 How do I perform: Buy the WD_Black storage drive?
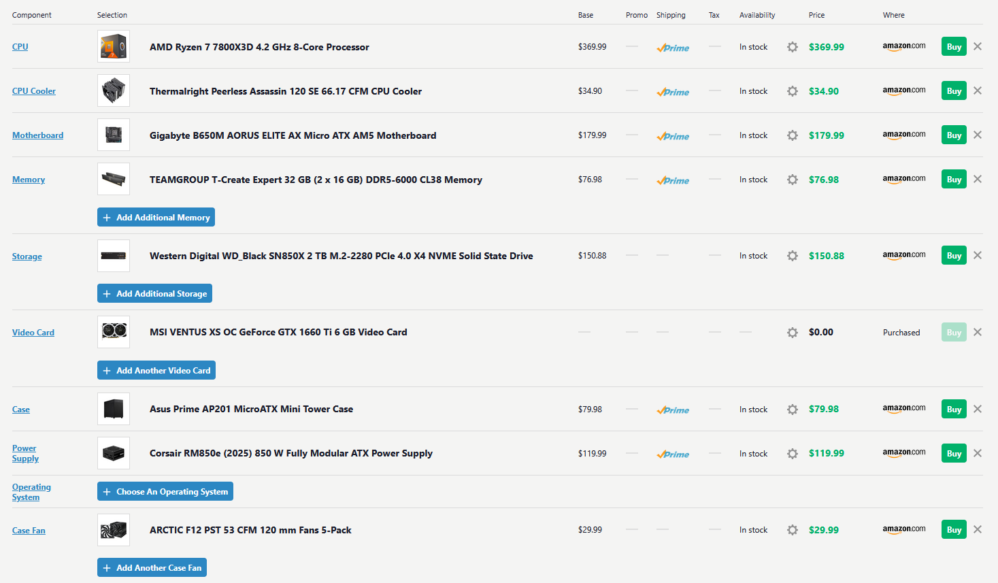pos(954,256)
